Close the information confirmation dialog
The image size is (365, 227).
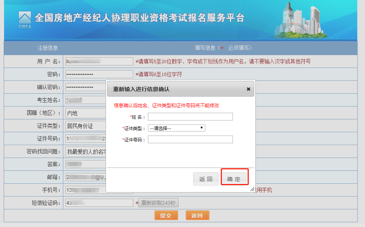(x=248, y=89)
